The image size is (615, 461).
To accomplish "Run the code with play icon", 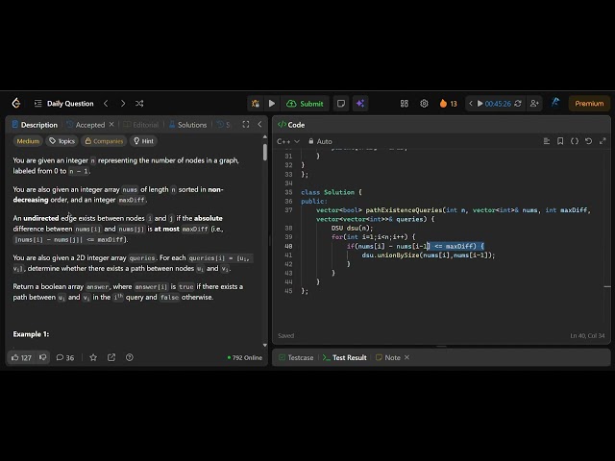I will tap(272, 104).
